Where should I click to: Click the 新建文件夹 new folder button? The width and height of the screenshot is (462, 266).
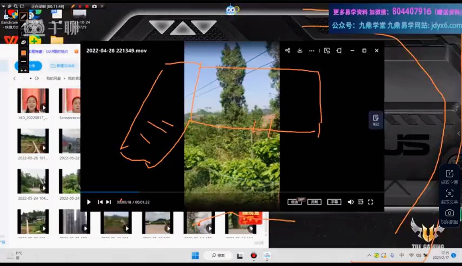pyautogui.click(x=62, y=66)
